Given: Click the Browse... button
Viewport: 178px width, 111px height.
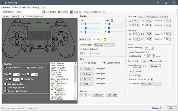Looking at the screenshot, I should (x=155, y=66).
